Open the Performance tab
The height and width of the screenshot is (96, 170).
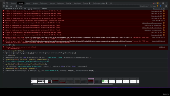click(44, 3)
